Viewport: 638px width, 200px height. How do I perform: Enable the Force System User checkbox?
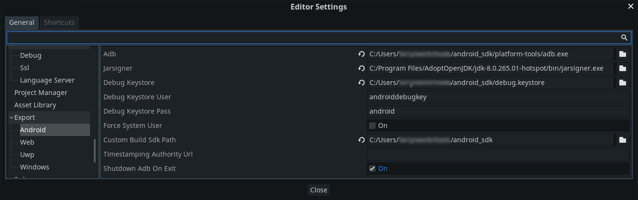(372, 126)
